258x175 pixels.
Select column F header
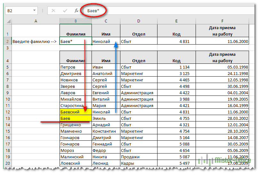click(x=222, y=21)
